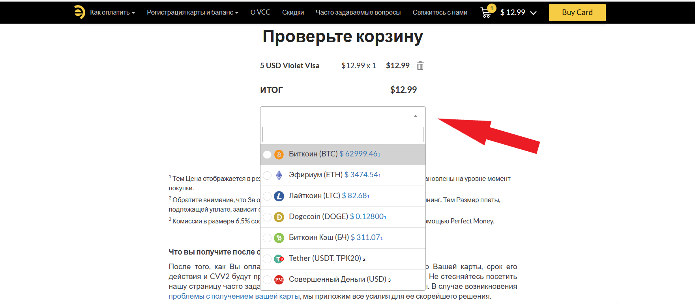The width and height of the screenshot is (695, 303).
Task: Click the payment method search field
Action: point(343,135)
